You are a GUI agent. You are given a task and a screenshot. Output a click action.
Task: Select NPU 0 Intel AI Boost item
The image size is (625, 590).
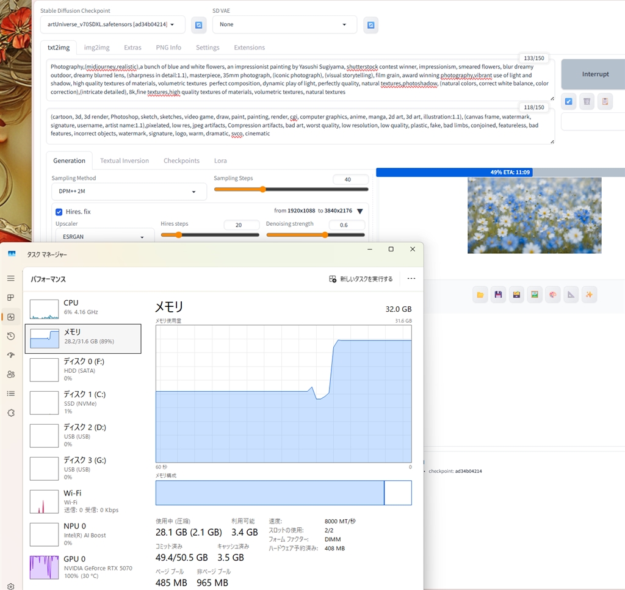pyautogui.click(x=83, y=534)
